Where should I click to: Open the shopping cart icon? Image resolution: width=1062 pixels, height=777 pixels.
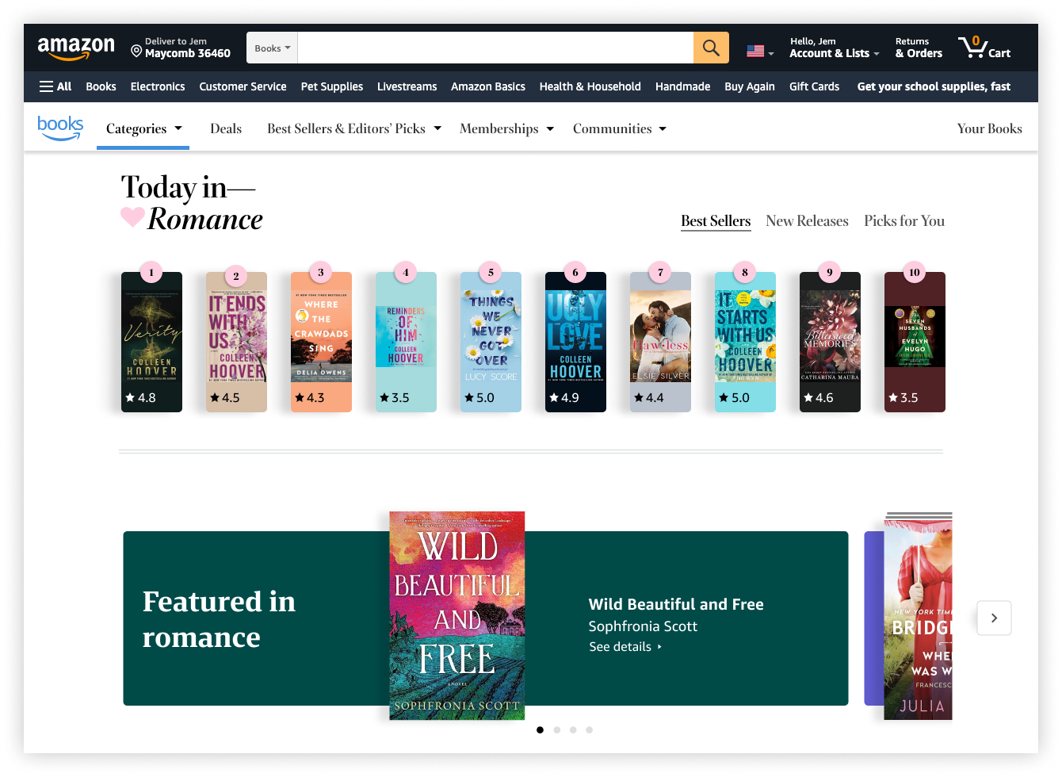(x=984, y=48)
